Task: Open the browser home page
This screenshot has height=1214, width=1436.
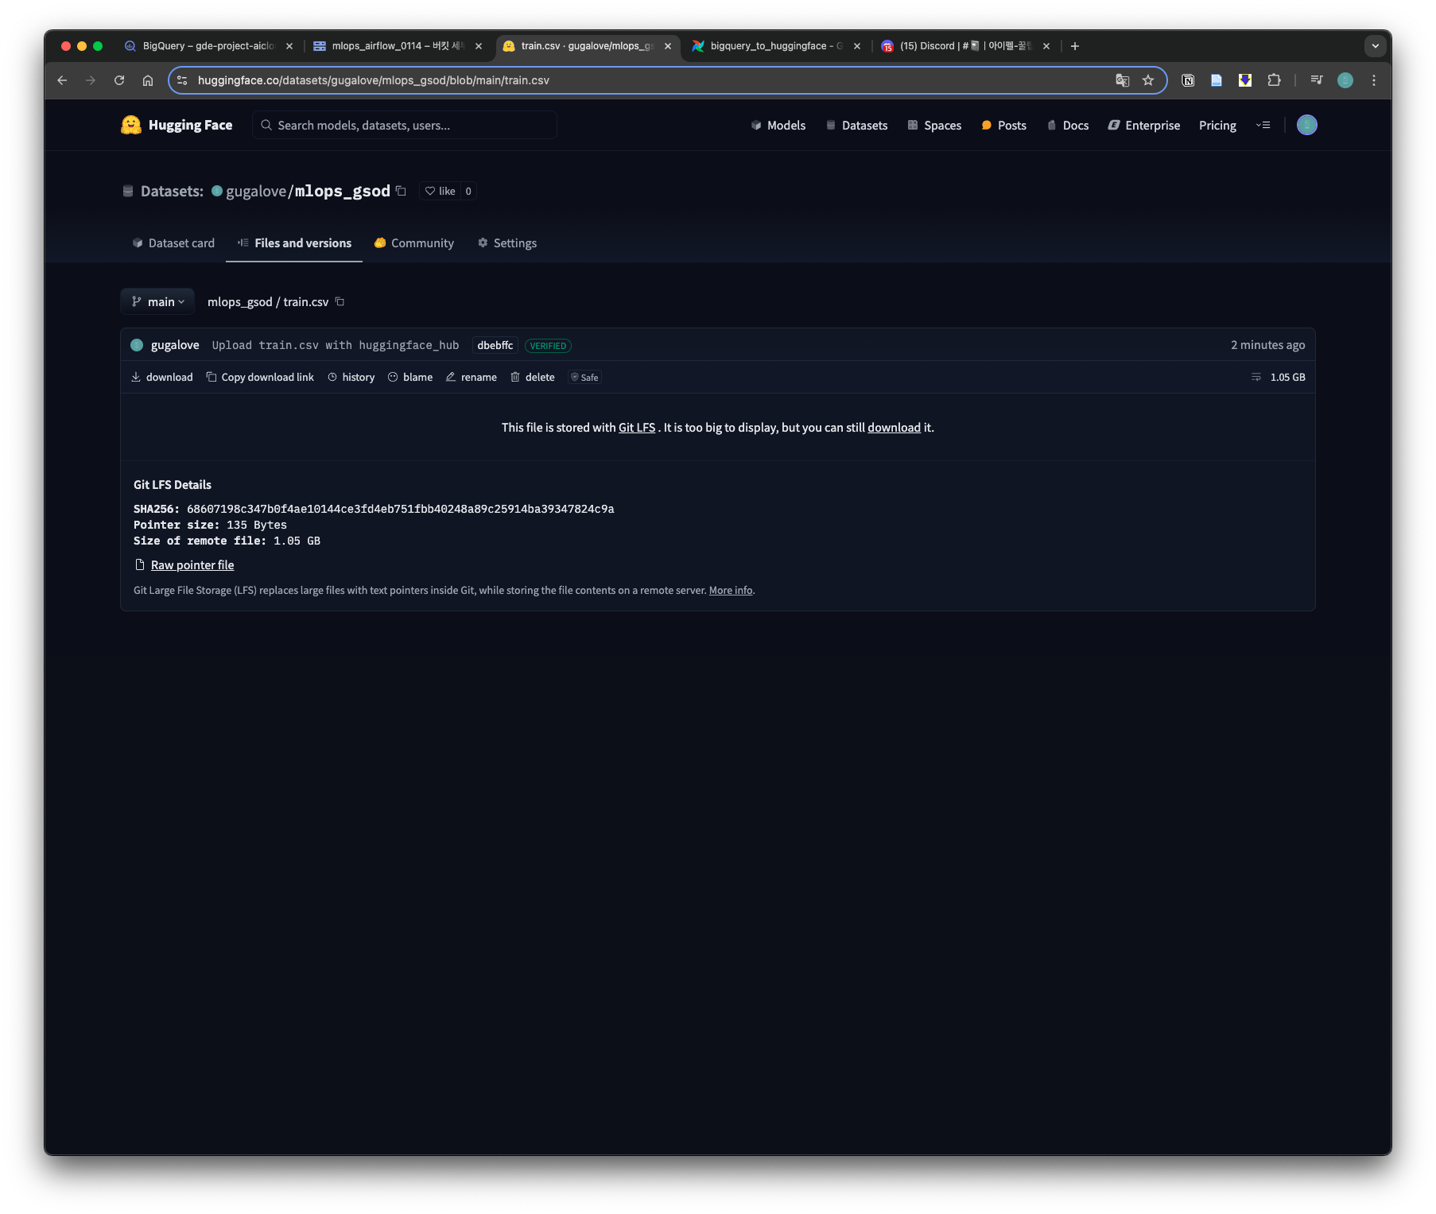Action: pos(148,80)
